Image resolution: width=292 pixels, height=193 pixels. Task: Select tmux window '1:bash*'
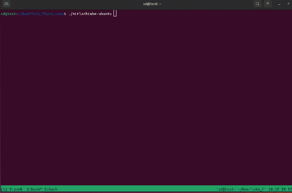tap(34, 189)
